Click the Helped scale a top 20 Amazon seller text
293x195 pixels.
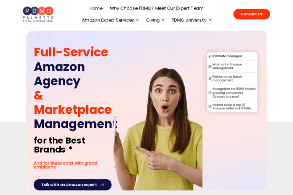(x=231, y=107)
